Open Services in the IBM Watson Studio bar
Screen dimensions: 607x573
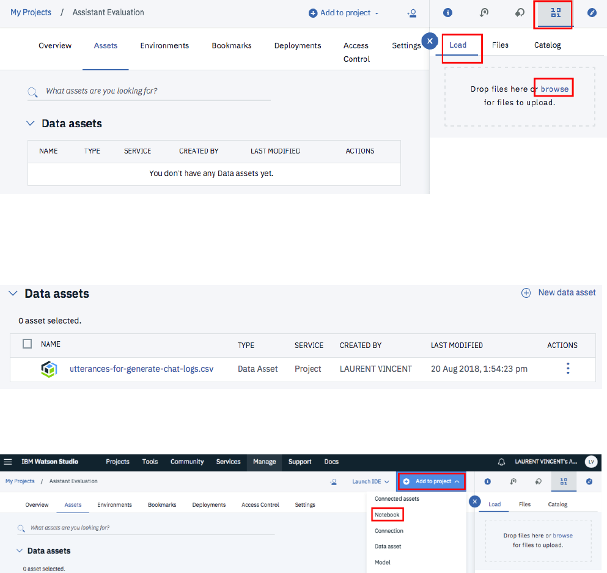point(229,462)
